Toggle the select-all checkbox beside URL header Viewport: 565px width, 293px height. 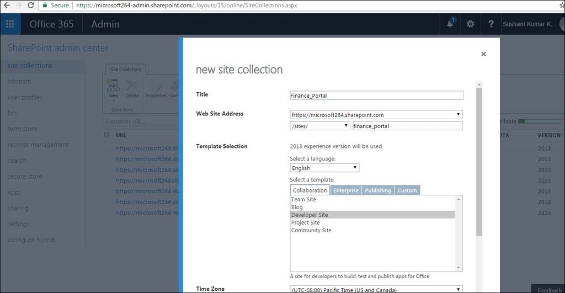(106, 135)
